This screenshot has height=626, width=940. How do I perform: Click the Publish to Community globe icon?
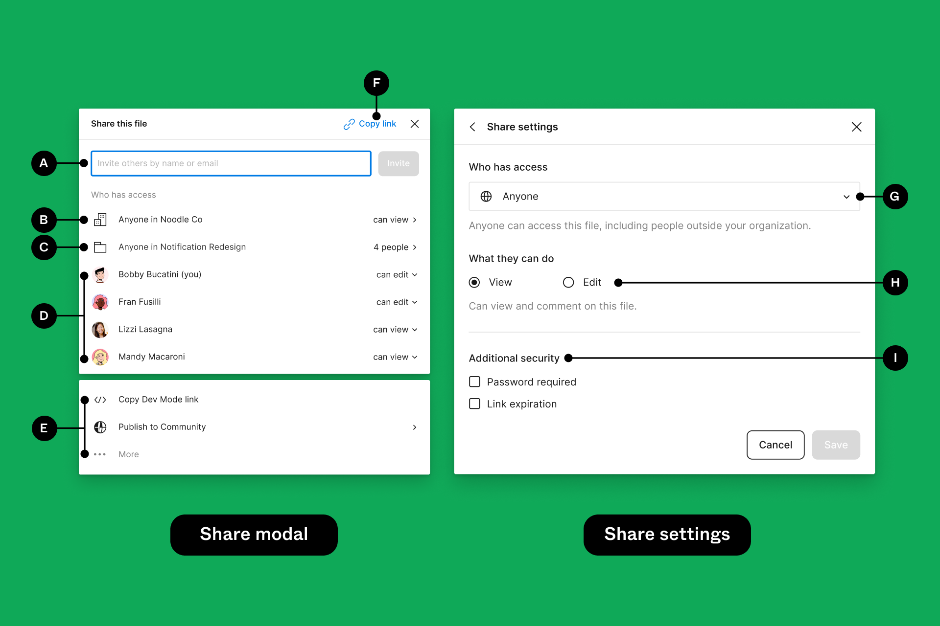coord(98,426)
